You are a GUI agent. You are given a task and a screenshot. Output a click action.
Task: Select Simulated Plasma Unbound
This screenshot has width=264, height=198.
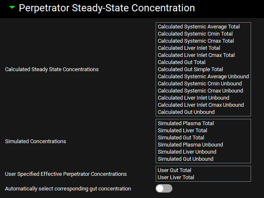pyautogui.click(x=190, y=145)
